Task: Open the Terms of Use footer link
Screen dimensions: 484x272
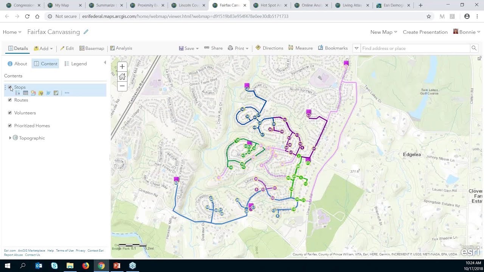Action: pyautogui.click(x=65, y=250)
